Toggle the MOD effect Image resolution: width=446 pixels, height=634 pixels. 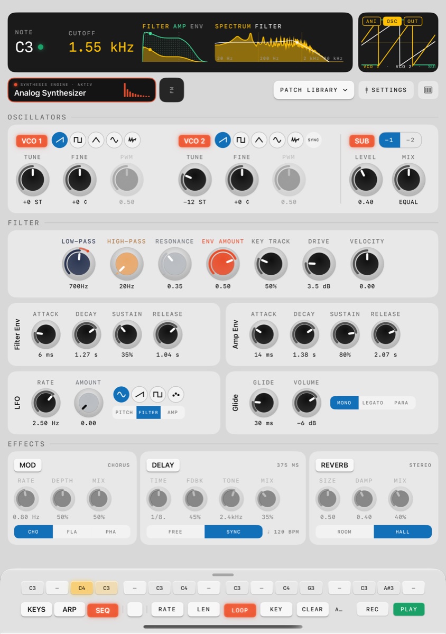tap(28, 465)
